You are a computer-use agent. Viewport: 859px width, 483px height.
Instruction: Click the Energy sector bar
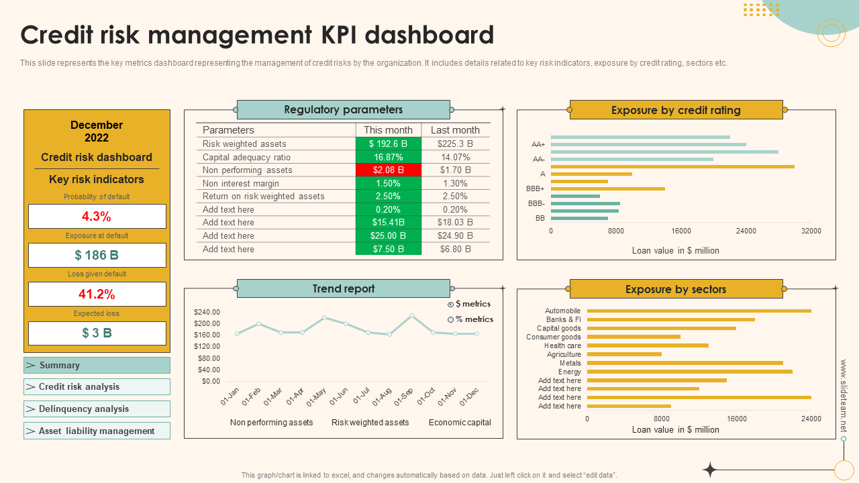click(690, 372)
